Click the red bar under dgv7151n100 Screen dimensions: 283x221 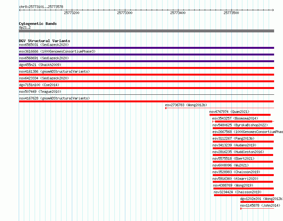(x=146, y=88)
